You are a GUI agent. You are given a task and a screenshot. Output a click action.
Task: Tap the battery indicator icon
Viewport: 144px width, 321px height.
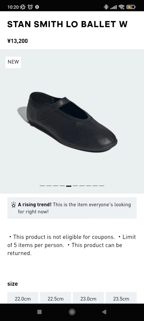131,7
